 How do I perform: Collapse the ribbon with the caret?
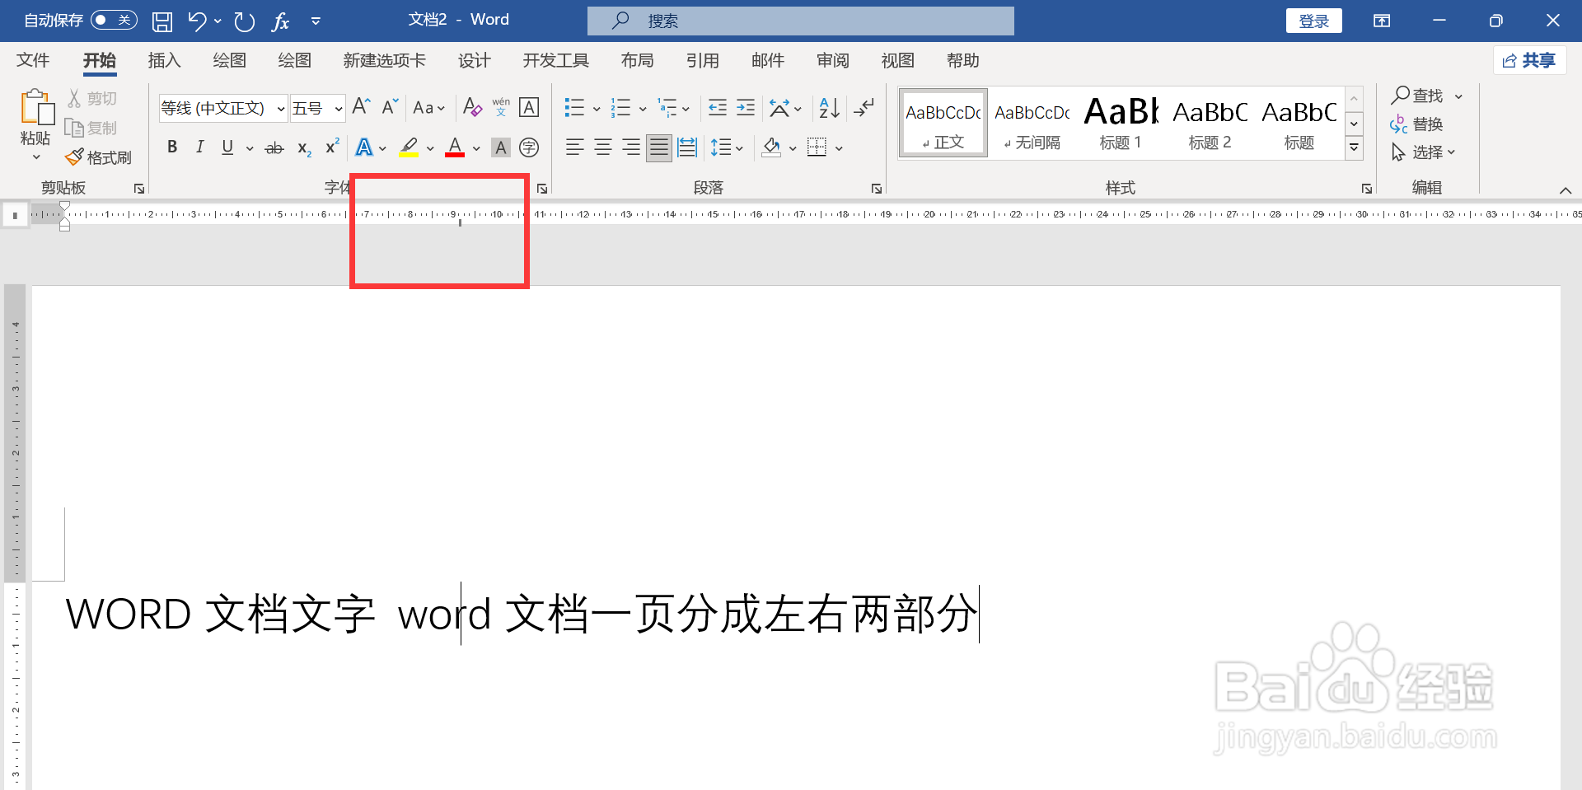[x=1565, y=190]
